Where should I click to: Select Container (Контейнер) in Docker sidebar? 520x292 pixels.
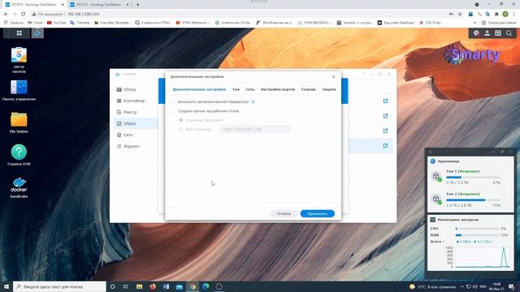pyautogui.click(x=136, y=101)
